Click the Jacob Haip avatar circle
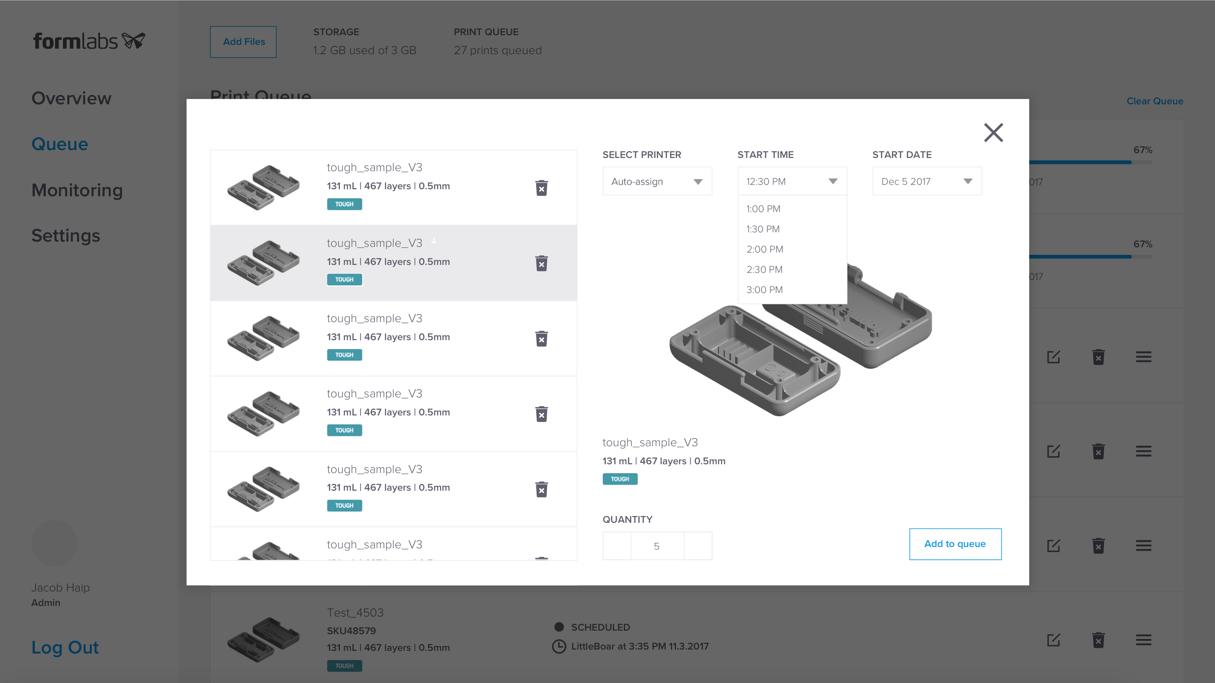The width and height of the screenshot is (1215, 683). (x=54, y=543)
